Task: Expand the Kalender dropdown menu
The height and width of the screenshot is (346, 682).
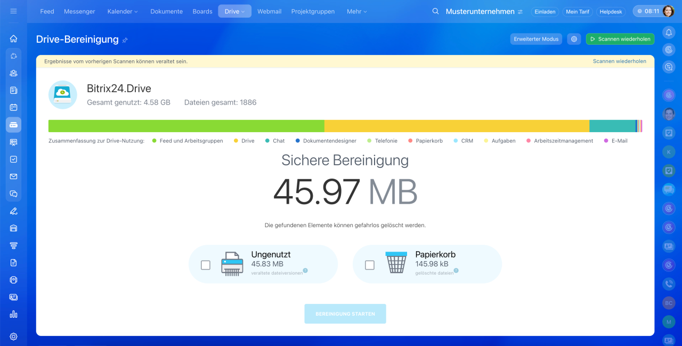Action: (x=122, y=11)
